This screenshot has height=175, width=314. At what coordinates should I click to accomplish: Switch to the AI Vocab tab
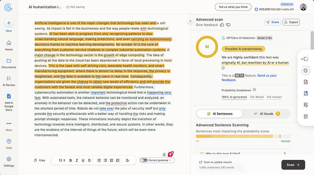pos(267,114)
